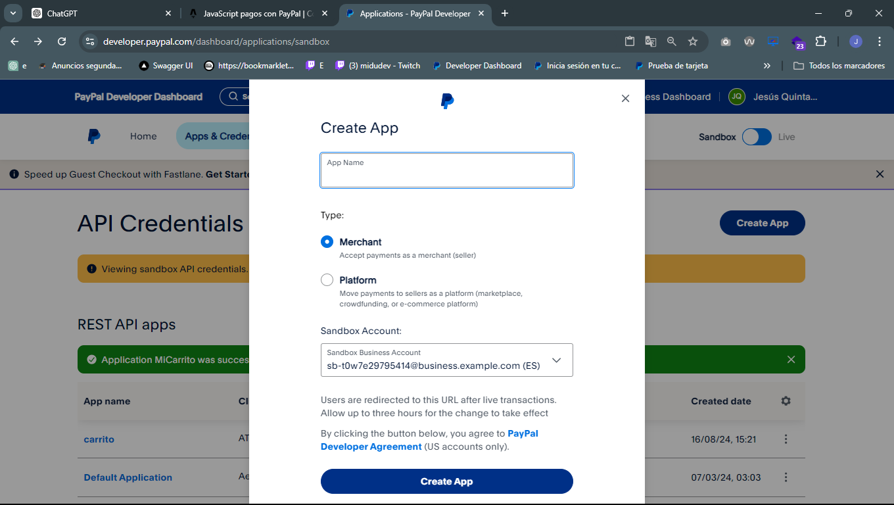Select the Merchant radio button
The width and height of the screenshot is (894, 505).
(327, 242)
